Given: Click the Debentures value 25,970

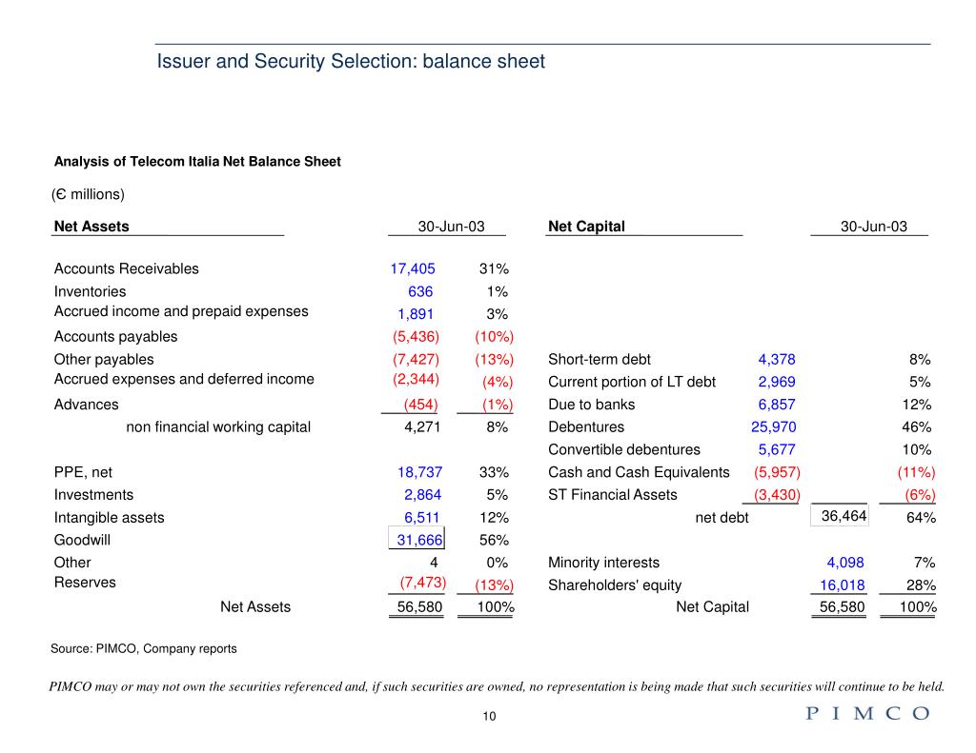Looking at the screenshot, I should coord(774,427).
